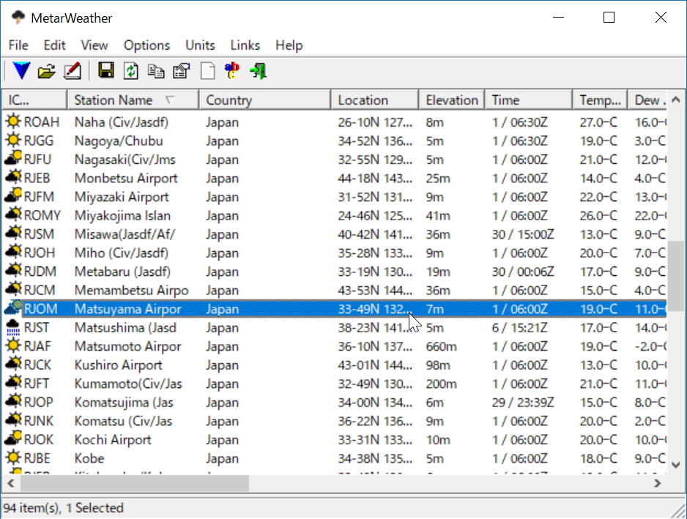Open the Options menu
This screenshot has height=519, width=687.
pyautogui.click(x=146, y=45)
